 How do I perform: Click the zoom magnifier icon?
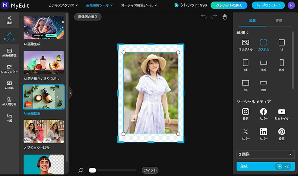[x=81, y=170]
